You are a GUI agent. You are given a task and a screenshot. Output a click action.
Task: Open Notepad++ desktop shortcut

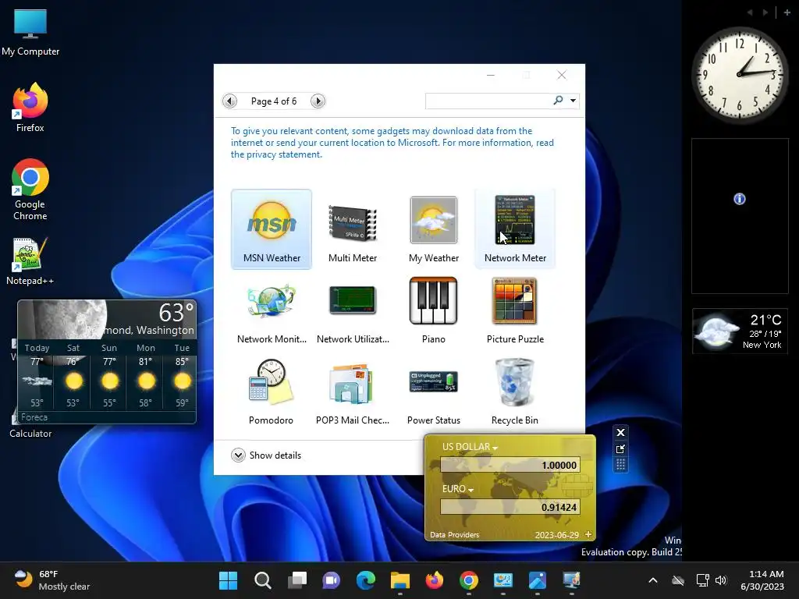tap(30, 261)
